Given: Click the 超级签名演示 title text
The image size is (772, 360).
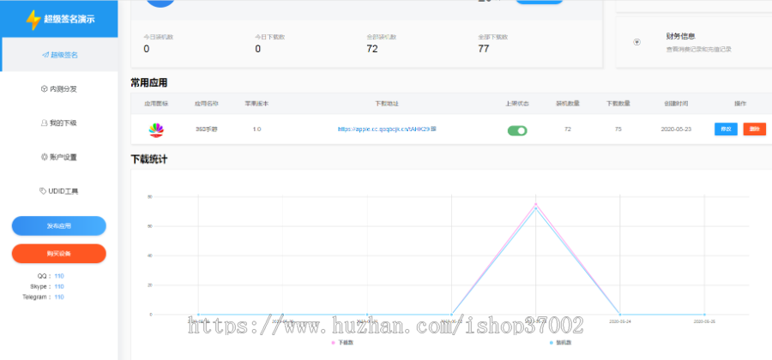Looking at the screenshot, I should (69, 20).
